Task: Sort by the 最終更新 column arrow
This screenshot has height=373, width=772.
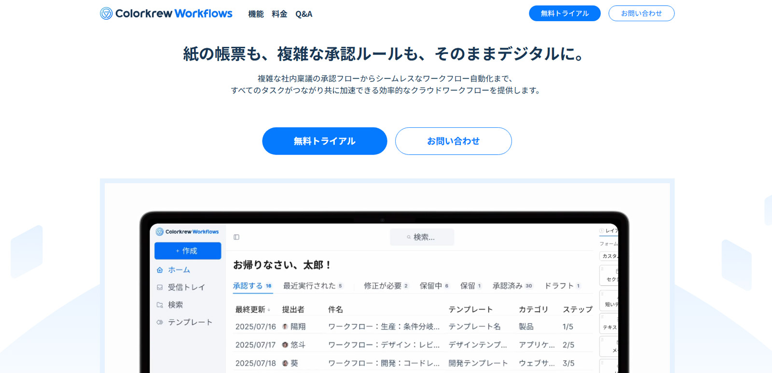Action: point(269,310)
